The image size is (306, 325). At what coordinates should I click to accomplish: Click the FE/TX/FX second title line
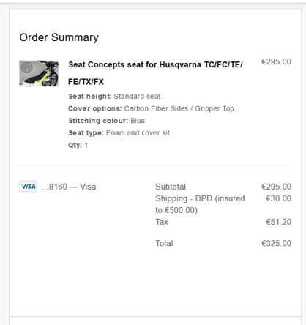(x=86, y=81)
